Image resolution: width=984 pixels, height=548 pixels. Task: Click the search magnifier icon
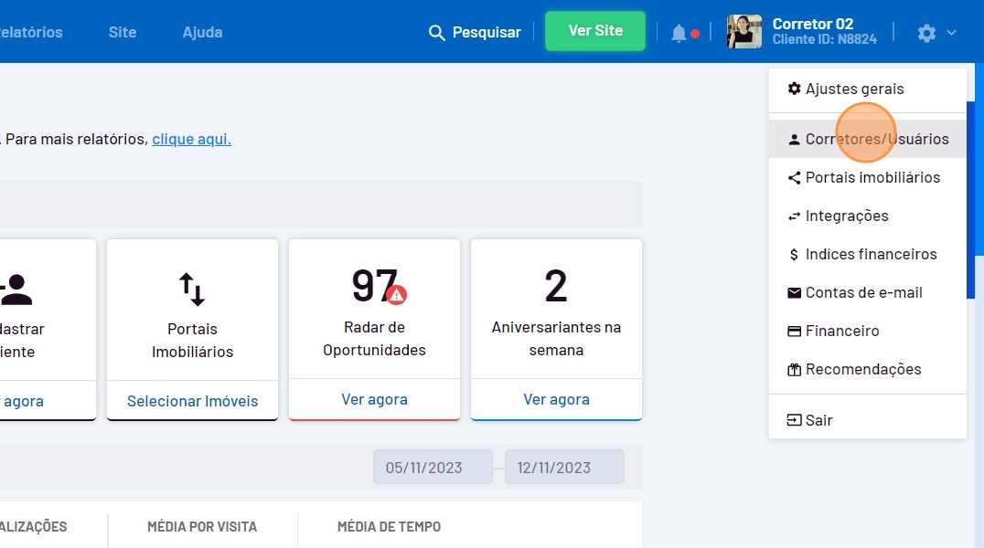[x=437, y=33]
